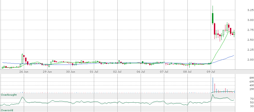Click the 2.25 price axis label

(x=250, y=50)
